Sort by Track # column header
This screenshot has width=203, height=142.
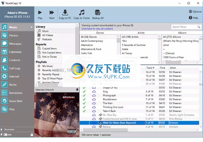pos(150,68)
